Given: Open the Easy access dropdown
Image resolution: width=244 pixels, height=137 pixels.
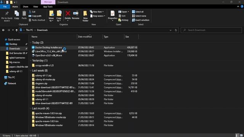Looking at the screenshot, I should (98, 16).
